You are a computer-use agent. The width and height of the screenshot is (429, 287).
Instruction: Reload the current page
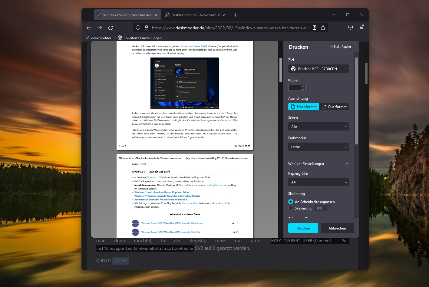[111, 28]
